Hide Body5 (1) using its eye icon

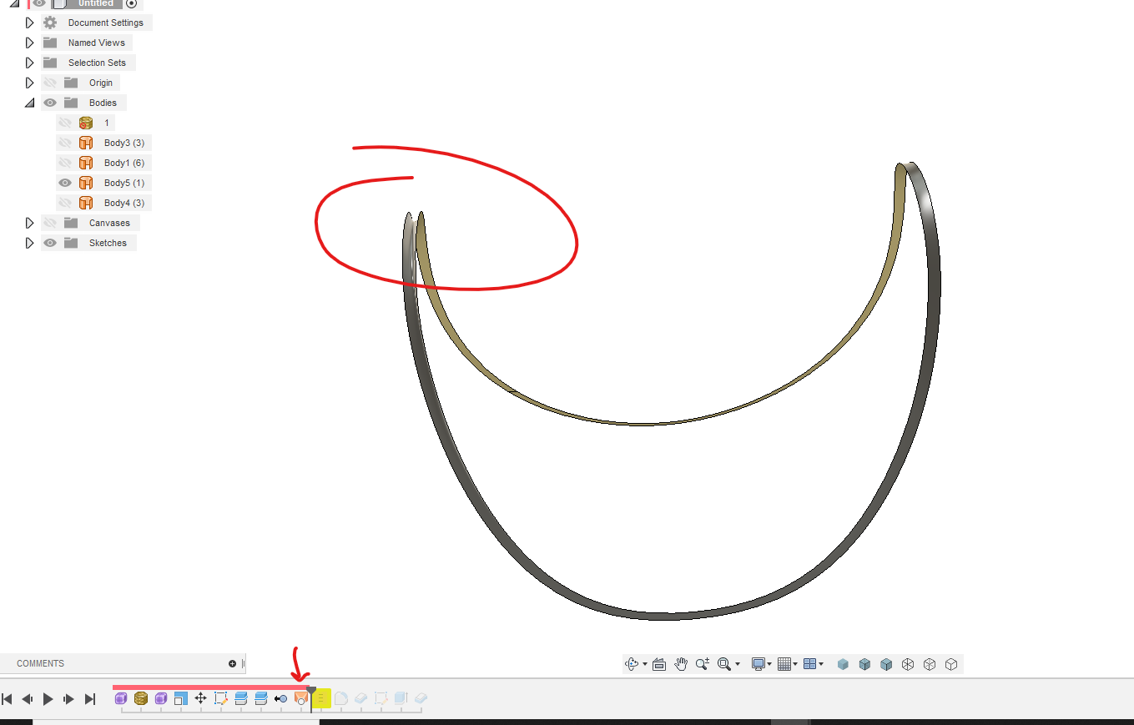tap(65, 183)
